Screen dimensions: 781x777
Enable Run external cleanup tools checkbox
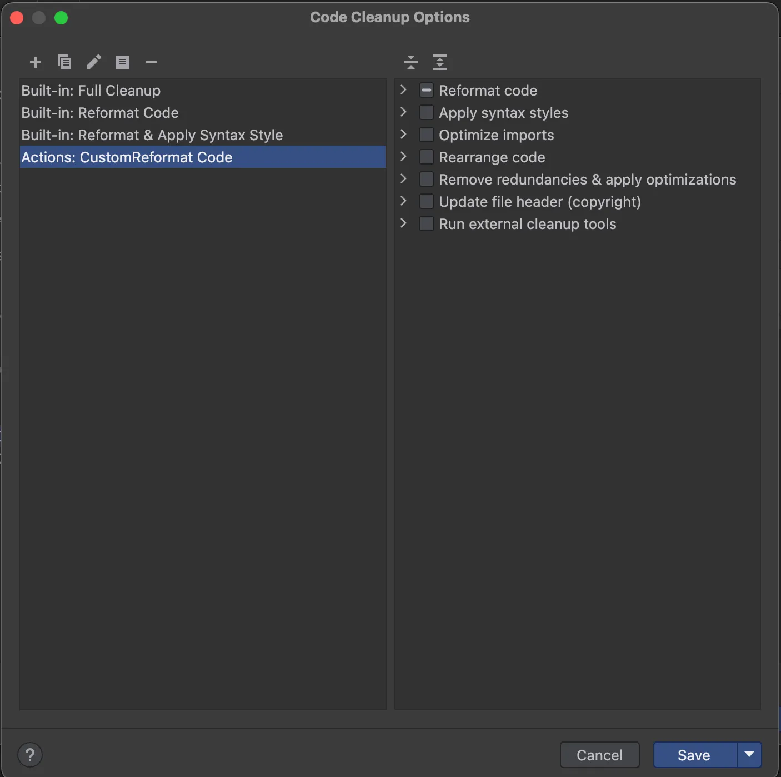[426, 224]
